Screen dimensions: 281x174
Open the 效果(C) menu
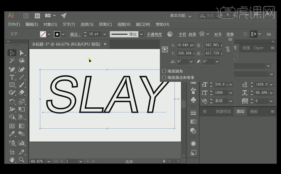point(105,24)
